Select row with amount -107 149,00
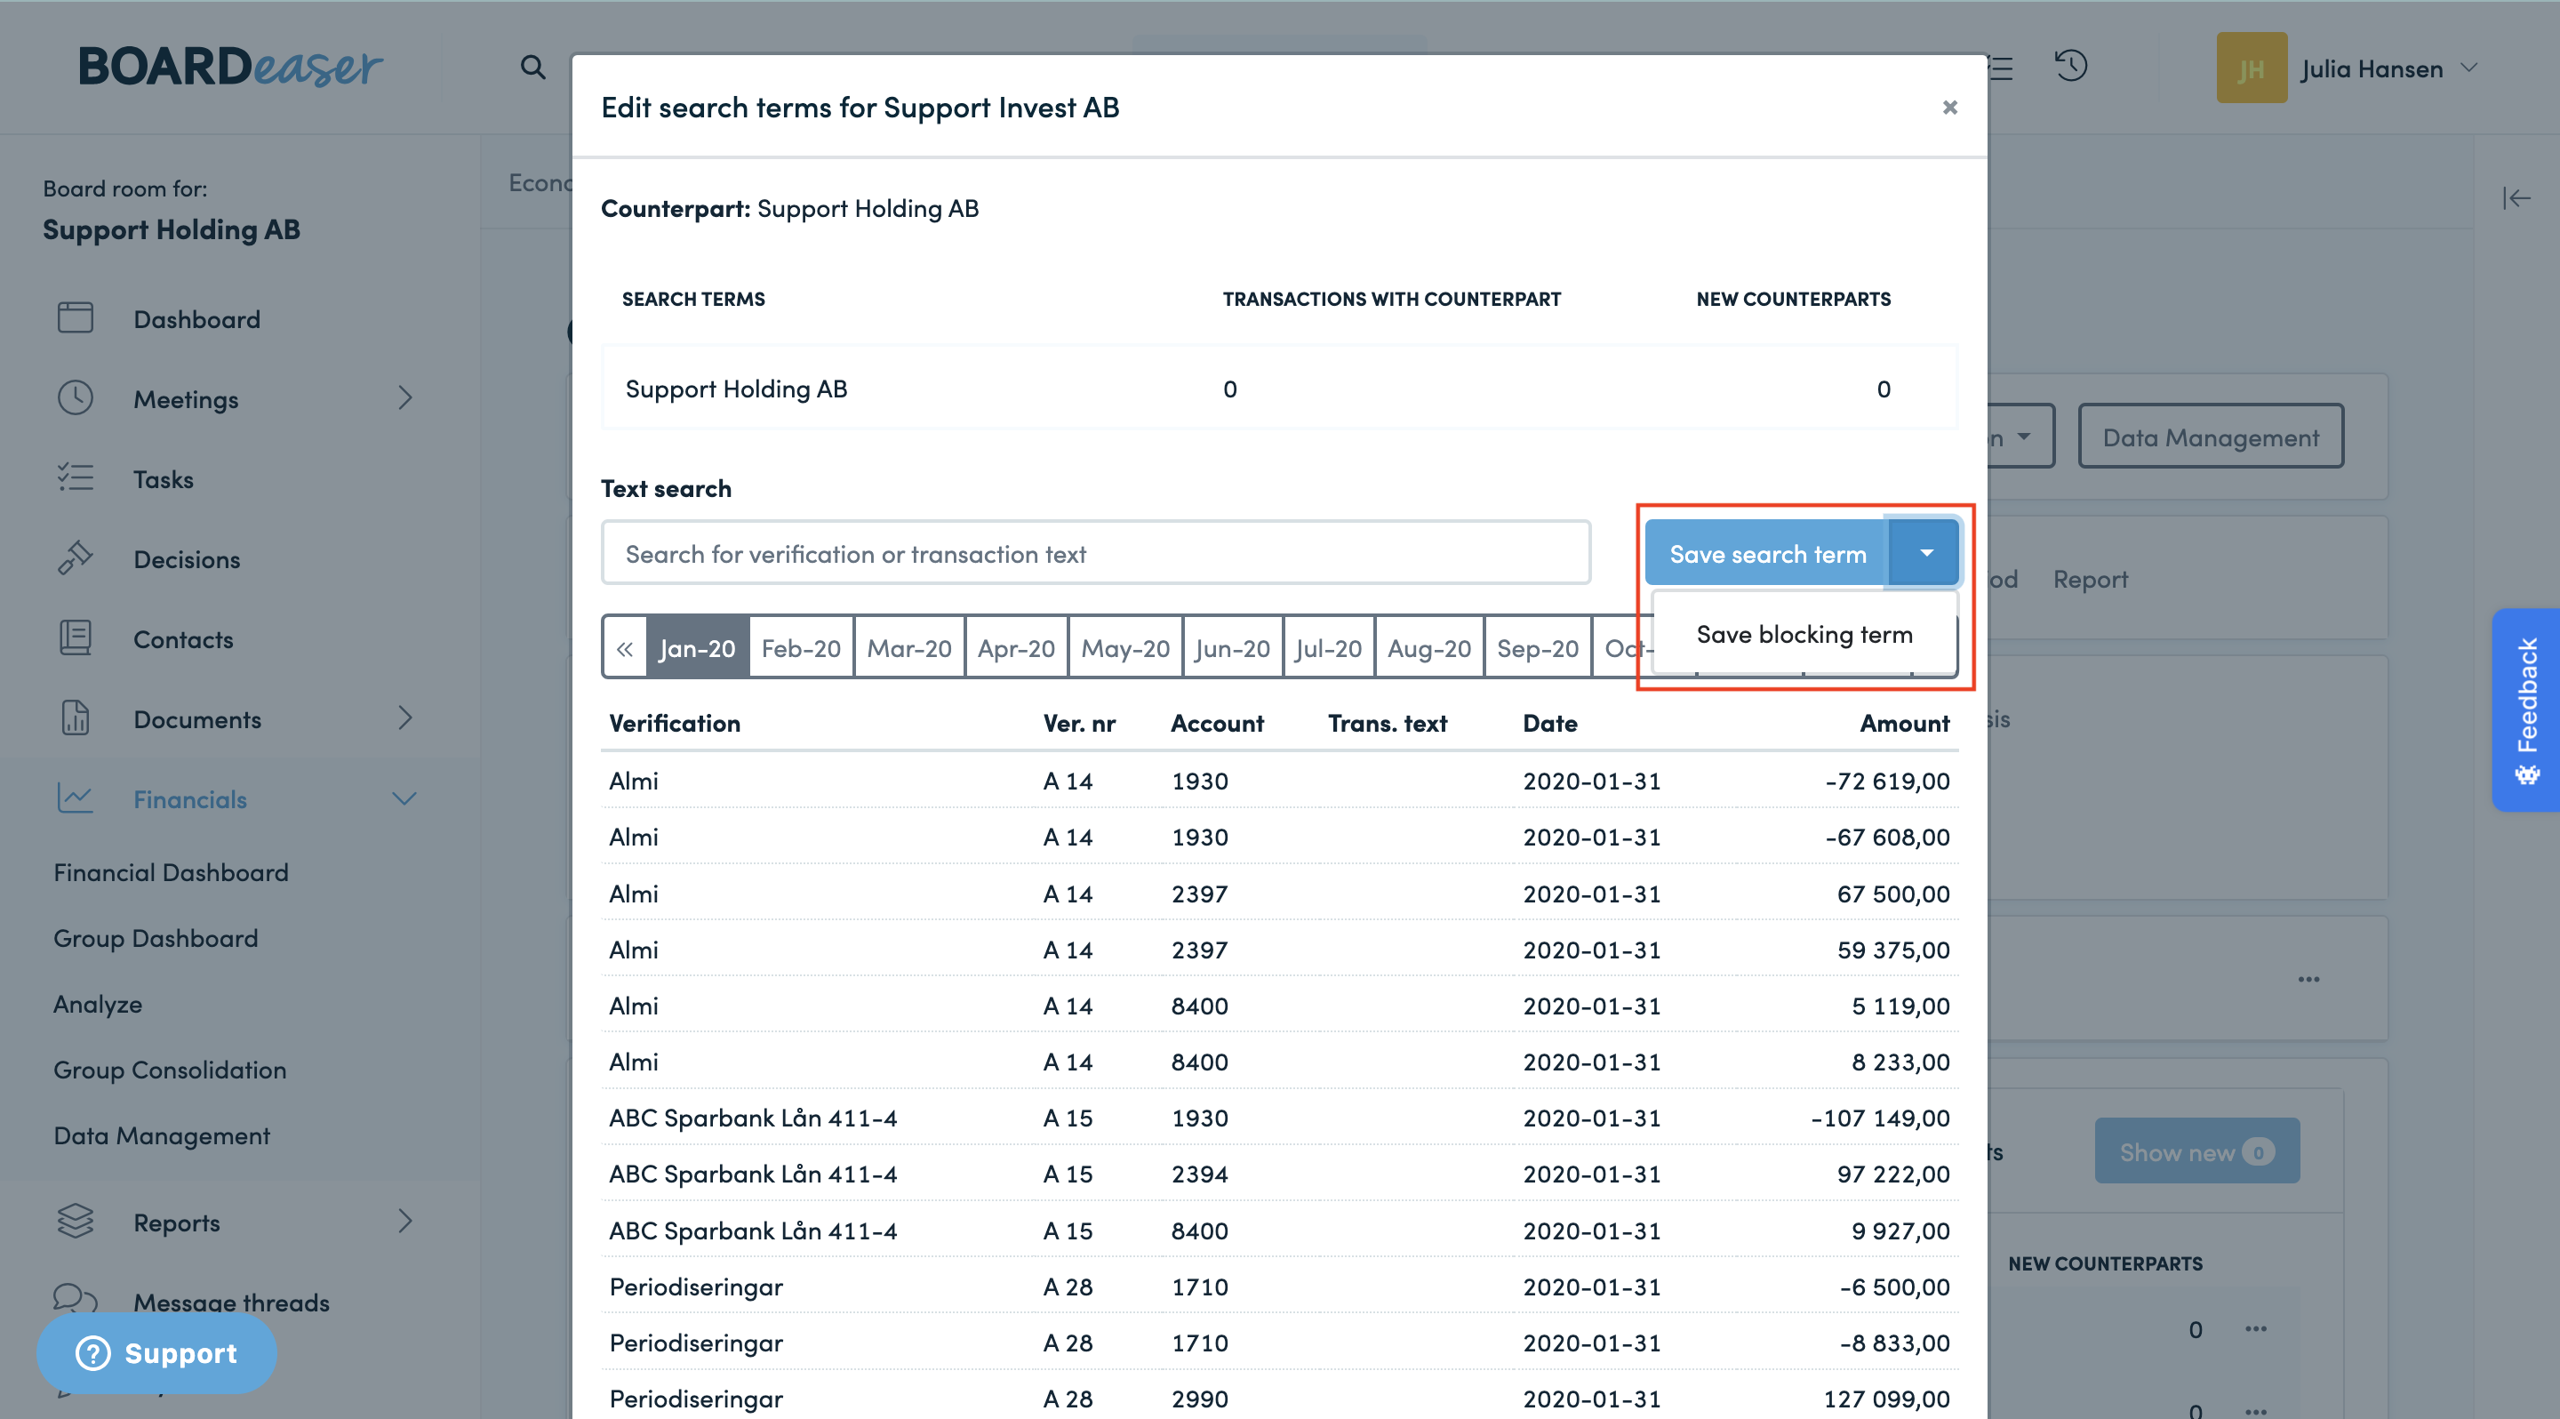This screenshot has height=1419, width=2560. pos(1279,1118)
